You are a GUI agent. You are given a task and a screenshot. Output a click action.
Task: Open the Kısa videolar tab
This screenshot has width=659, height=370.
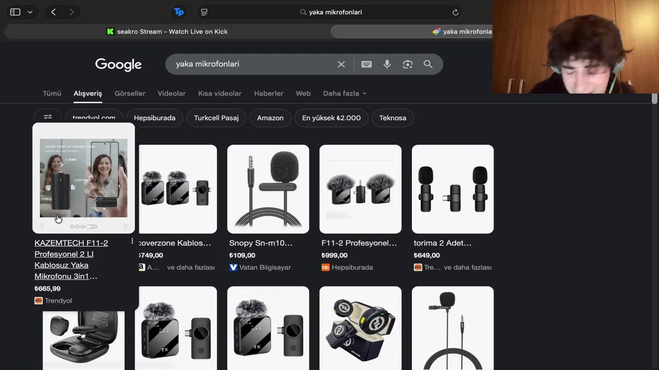click(x=220, y=94)
